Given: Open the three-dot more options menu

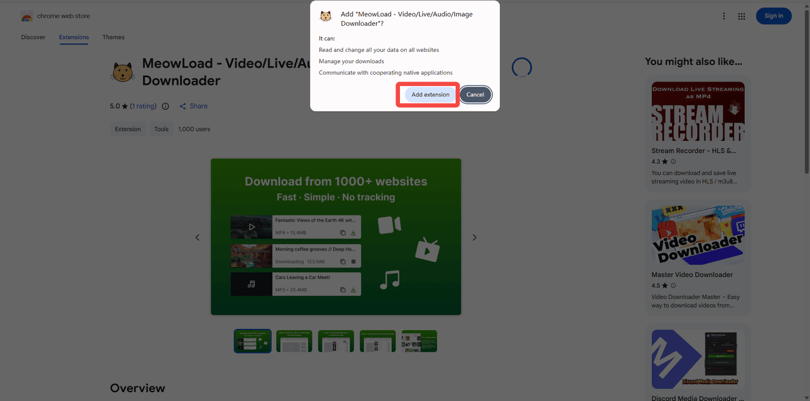Looking at the screenshot, I should pos(724,16).
